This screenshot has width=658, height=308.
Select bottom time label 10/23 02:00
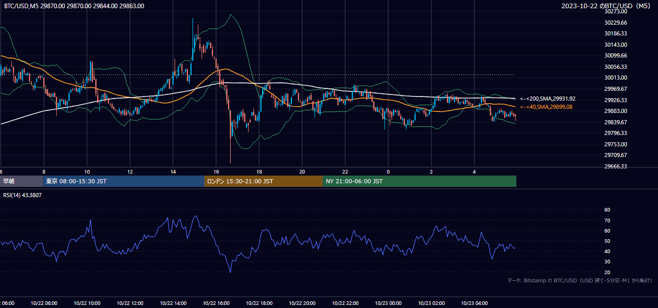click(x=431, y=303)
